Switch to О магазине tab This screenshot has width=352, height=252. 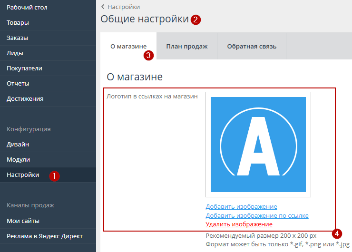point(128,46)
